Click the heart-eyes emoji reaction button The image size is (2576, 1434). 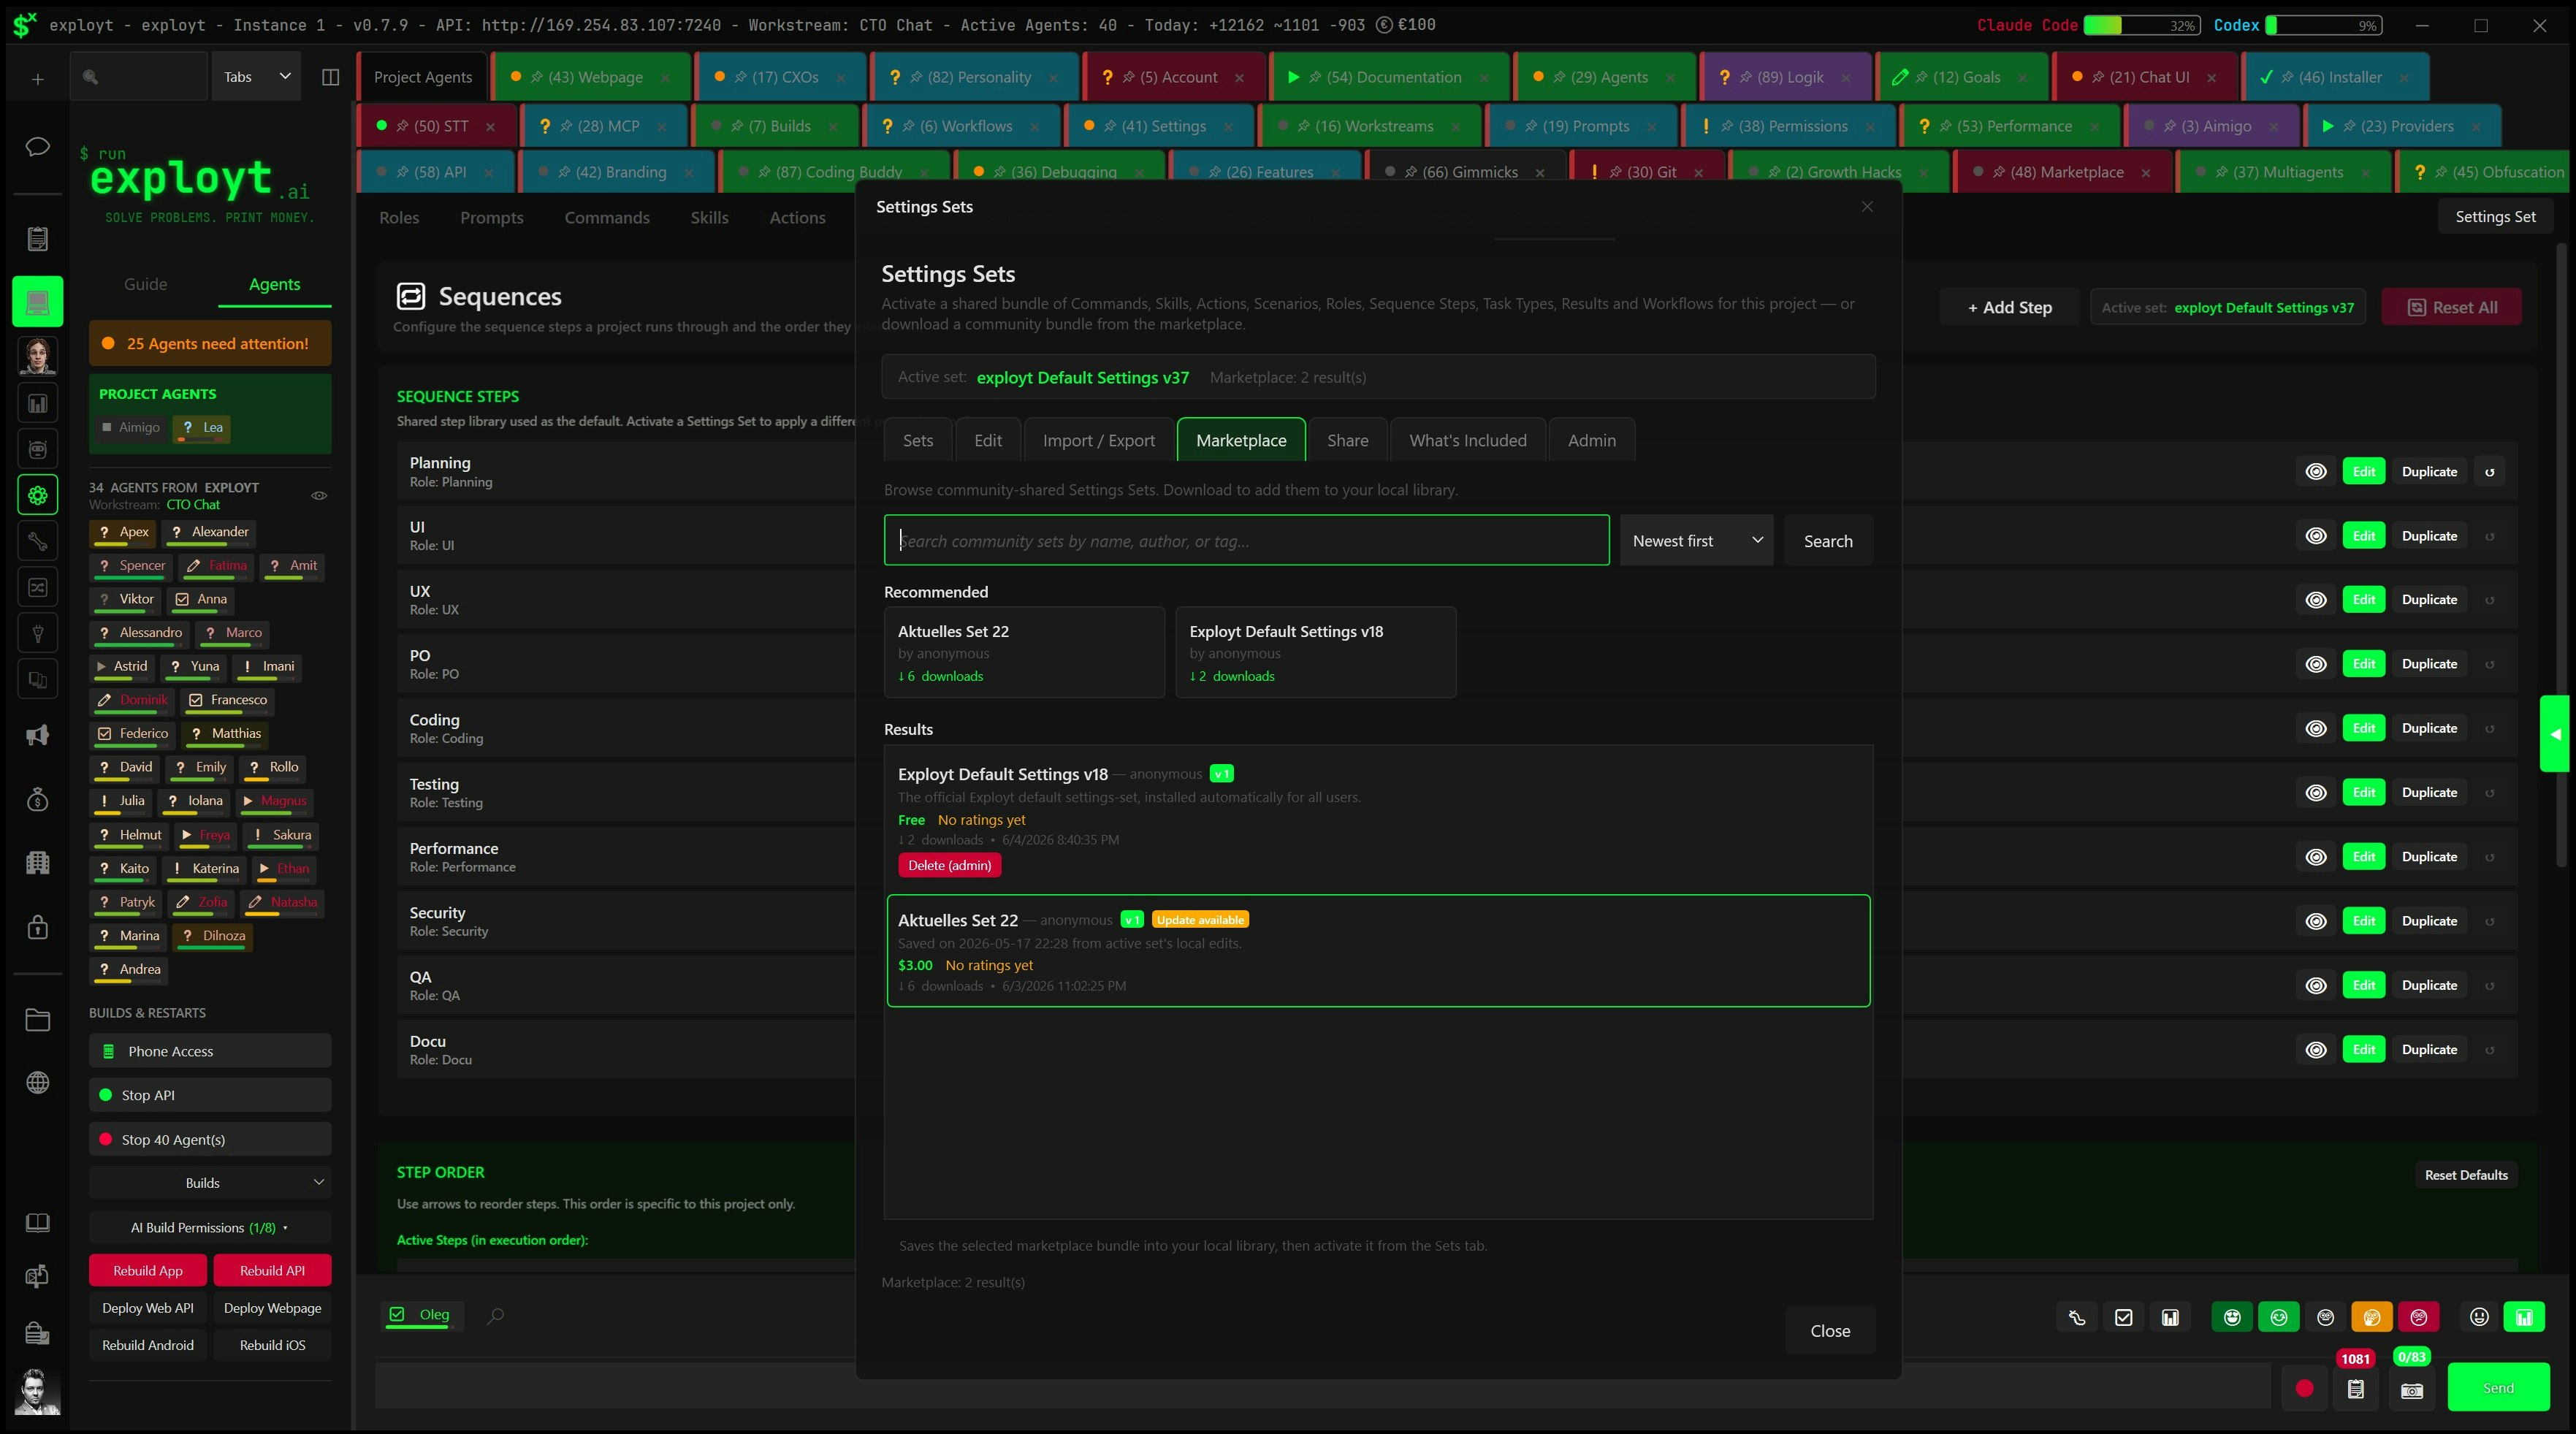2232,1317
